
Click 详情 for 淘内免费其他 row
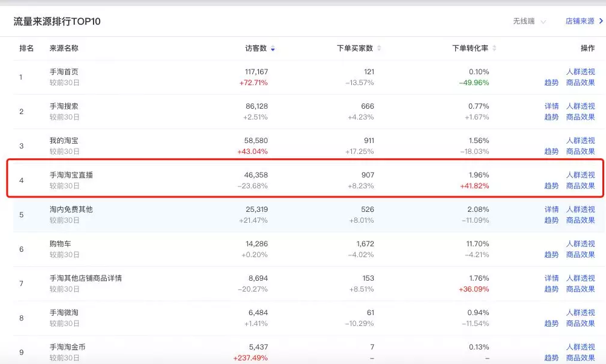(x=551, y=209)
